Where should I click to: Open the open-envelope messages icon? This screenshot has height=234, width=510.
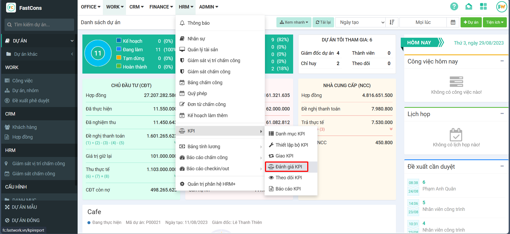pyautogui.click(x=469, y=7)
